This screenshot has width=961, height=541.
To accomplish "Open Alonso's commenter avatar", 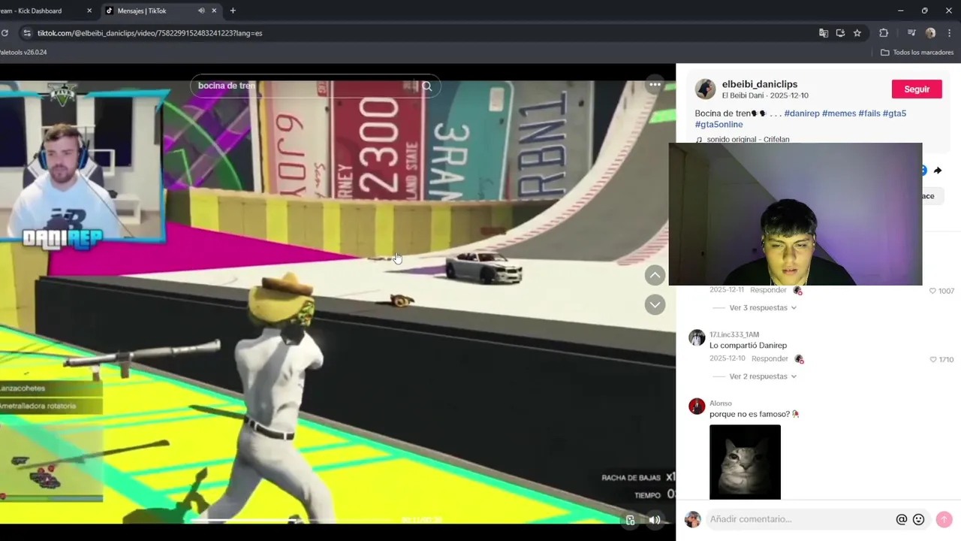I will (x=697, y=407).
